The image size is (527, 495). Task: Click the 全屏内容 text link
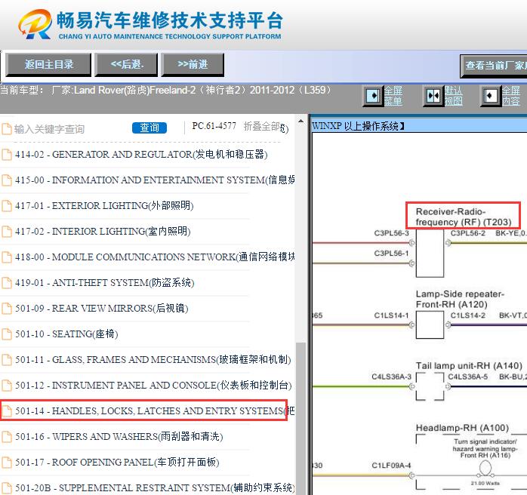[x=511, y=96]
